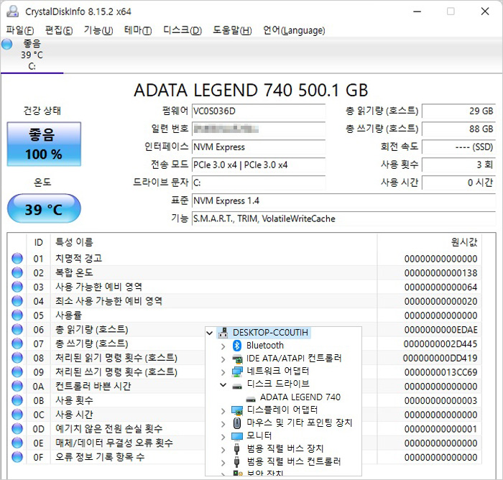
Task: Click raw value 000000000EDAE
Action: click(x=440, y=330)
